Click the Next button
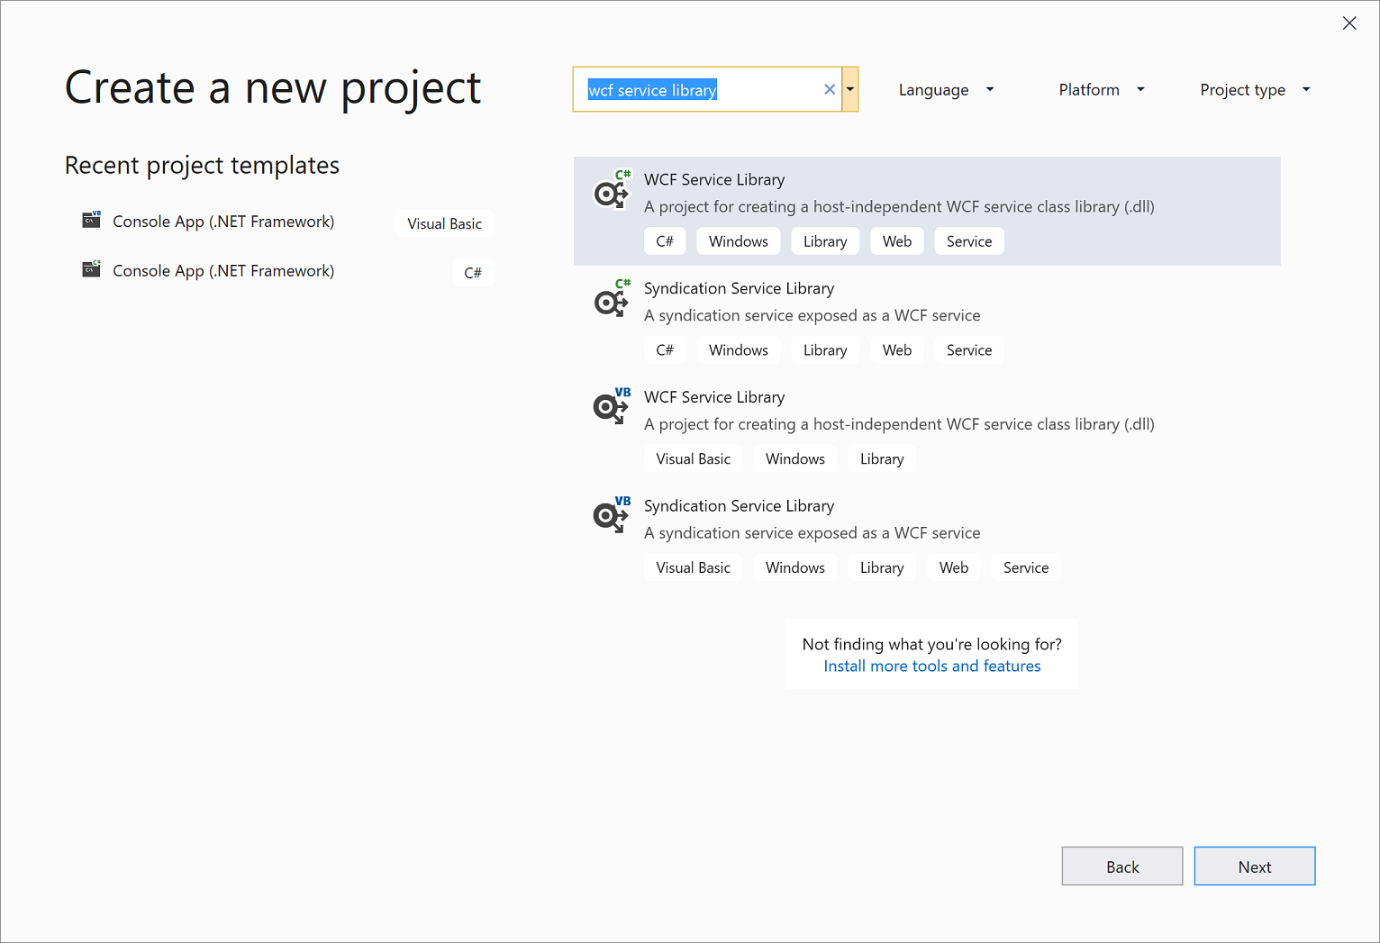Viewport: 1380px width, 943px height. (1254, 866)
